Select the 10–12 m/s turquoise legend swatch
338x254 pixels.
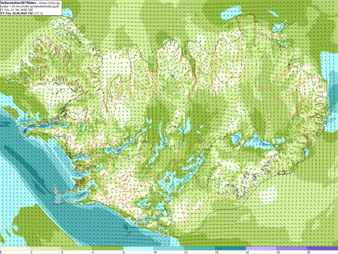coord(169,248)
